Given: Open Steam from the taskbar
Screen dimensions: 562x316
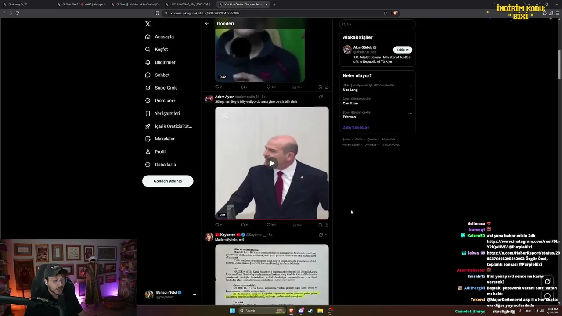Looking at the screenshot, I should tap(310, 311).
